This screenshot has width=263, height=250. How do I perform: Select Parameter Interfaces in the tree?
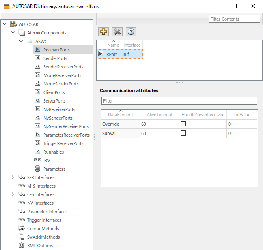coord(47,212)
